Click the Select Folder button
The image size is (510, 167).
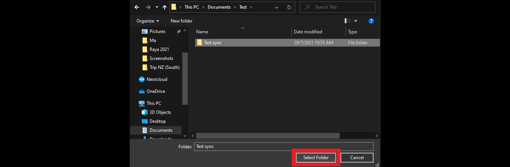tap(316, 158)
